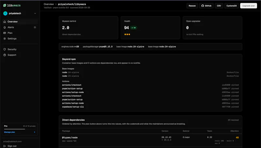Open the Settings sidebar item

click(20, 38)
